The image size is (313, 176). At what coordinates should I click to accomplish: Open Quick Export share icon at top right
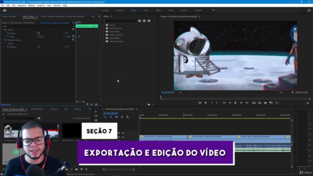pyautogui.click(x=309, y=10)
